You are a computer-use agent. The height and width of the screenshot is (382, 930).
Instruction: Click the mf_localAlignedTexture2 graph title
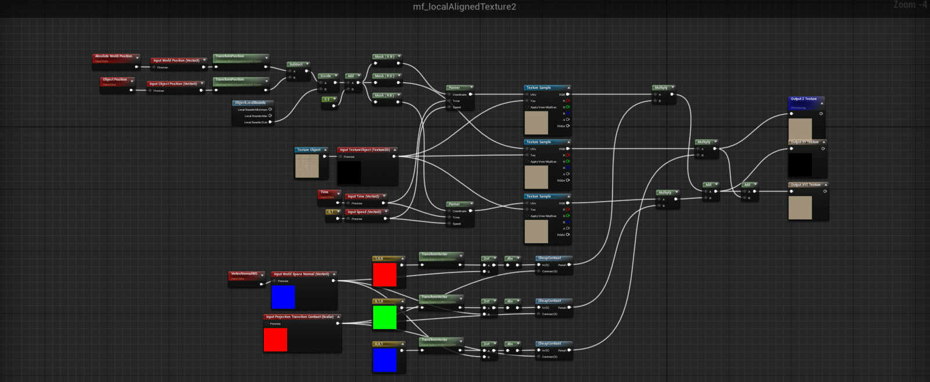464,7
